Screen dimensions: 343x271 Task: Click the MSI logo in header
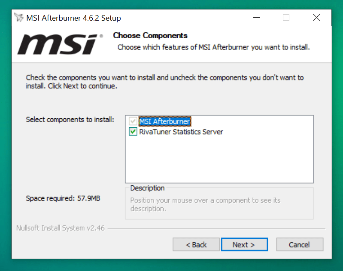[60, 44]
